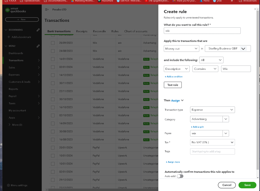Screen dimensions: 260x191
Task: Open the Contains operator dropdown
Action: 205,69
